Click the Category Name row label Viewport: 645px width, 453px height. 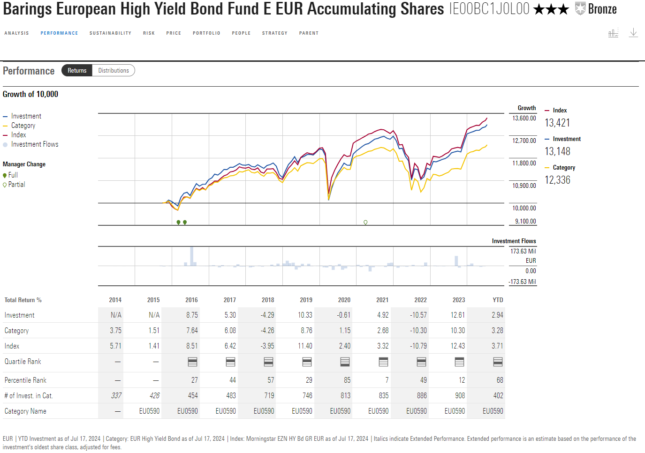25,411
